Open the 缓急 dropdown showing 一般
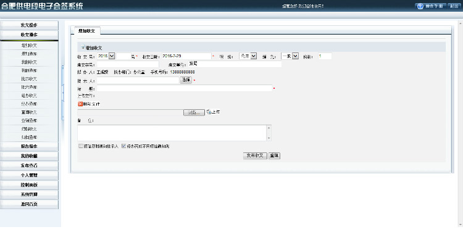 pos(295,56)
